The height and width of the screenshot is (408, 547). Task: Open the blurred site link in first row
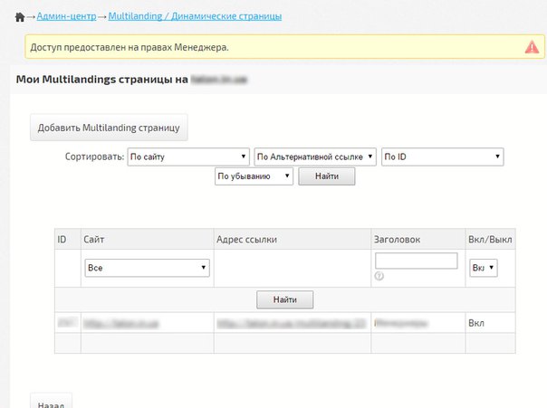coord(121,322)
